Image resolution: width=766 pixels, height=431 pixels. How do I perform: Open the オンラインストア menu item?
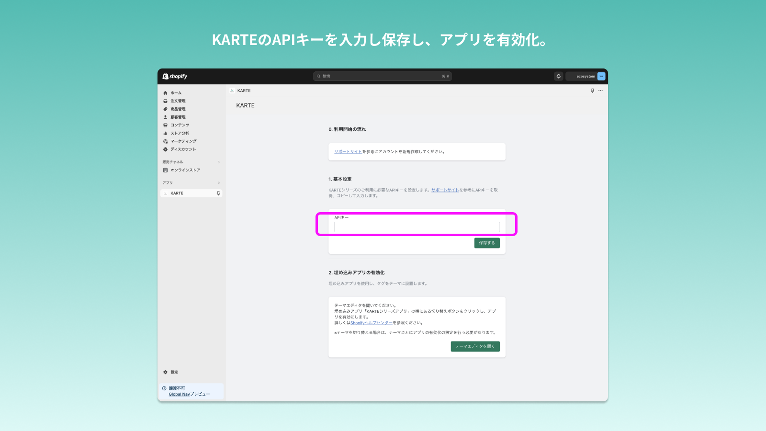pyautogui.click(x=185, y=170)
